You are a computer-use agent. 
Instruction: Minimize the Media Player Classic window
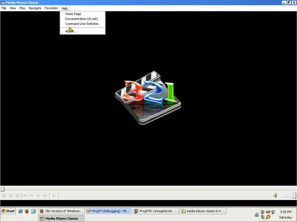click(x=284, y=3)
